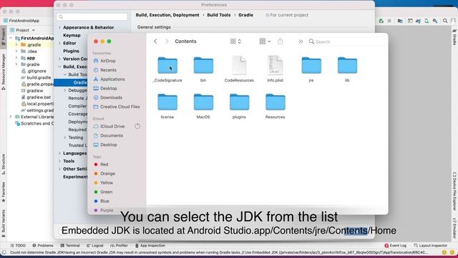Change Finder icon view mode selector
The width and height of the screenshot is (458, 258).
click(x=235, y=42)
